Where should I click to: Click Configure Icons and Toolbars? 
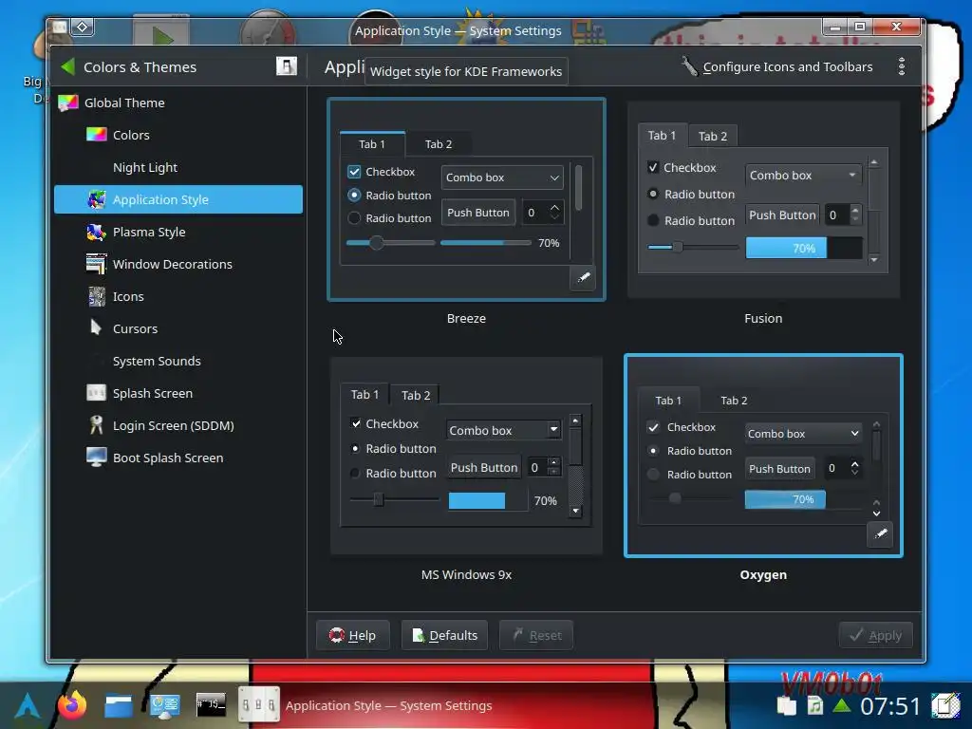pos(776,66)
